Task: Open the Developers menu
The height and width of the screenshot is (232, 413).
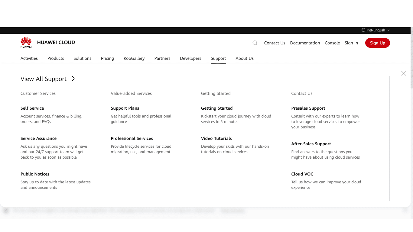Action: click(x=190, y=58)
